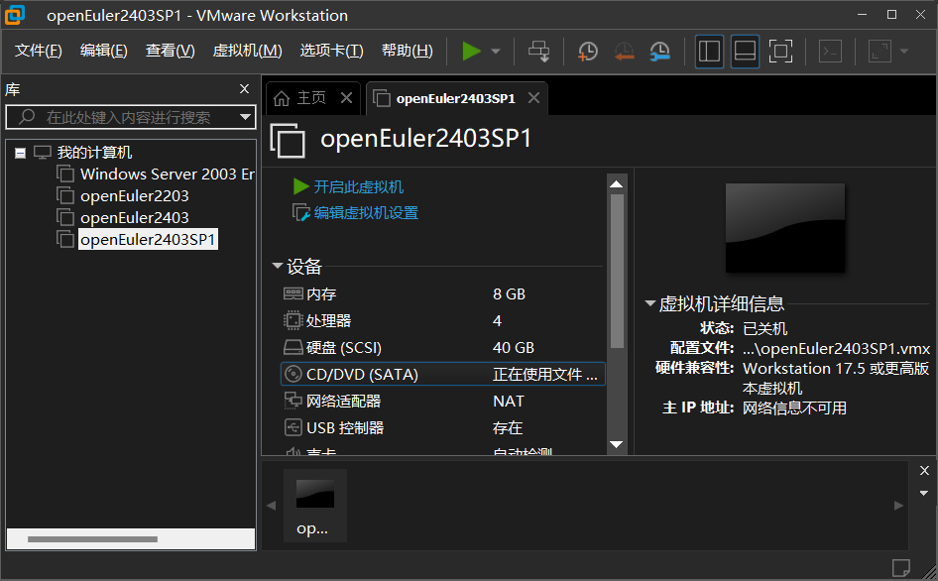Open the snapshot manager wrench-clock icon
The width and height of the screenshot is (938, 581).
pyautogui.click(x=659, y=52)
